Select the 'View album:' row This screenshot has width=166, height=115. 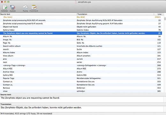pyautogui.click(x=81, y=56)
